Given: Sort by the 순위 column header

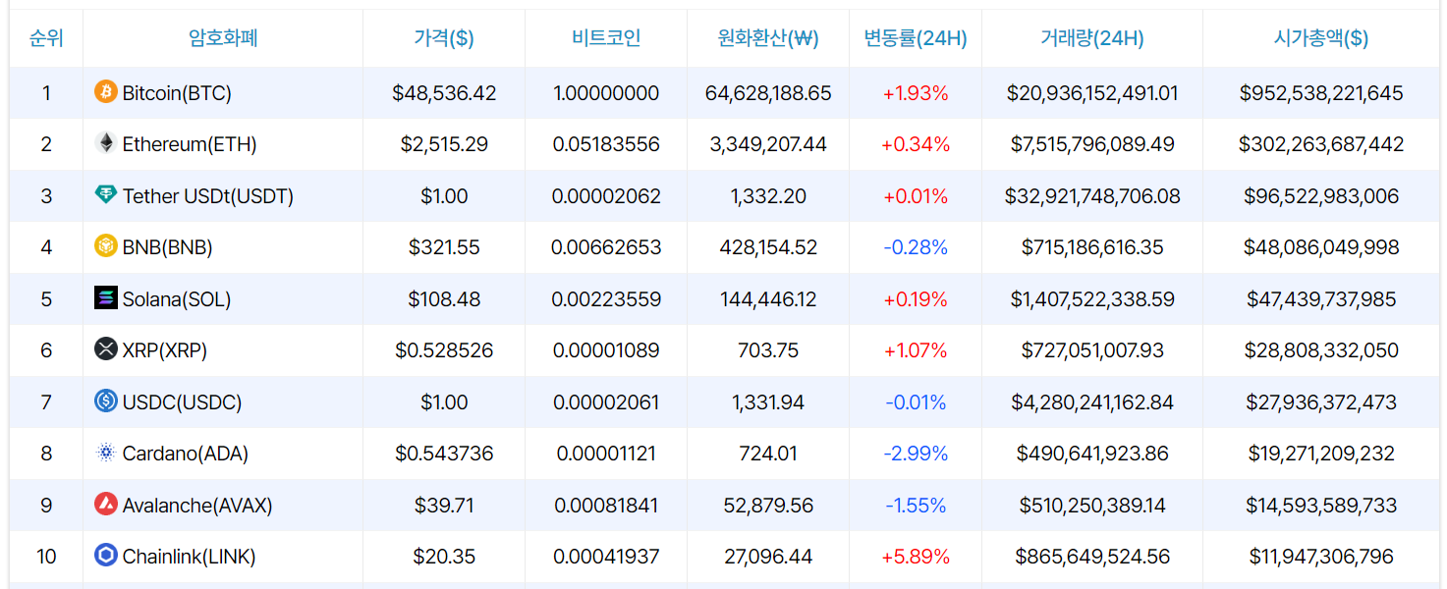Looking at the screenshot, I should pyautogui.click(x=46, y=38).
